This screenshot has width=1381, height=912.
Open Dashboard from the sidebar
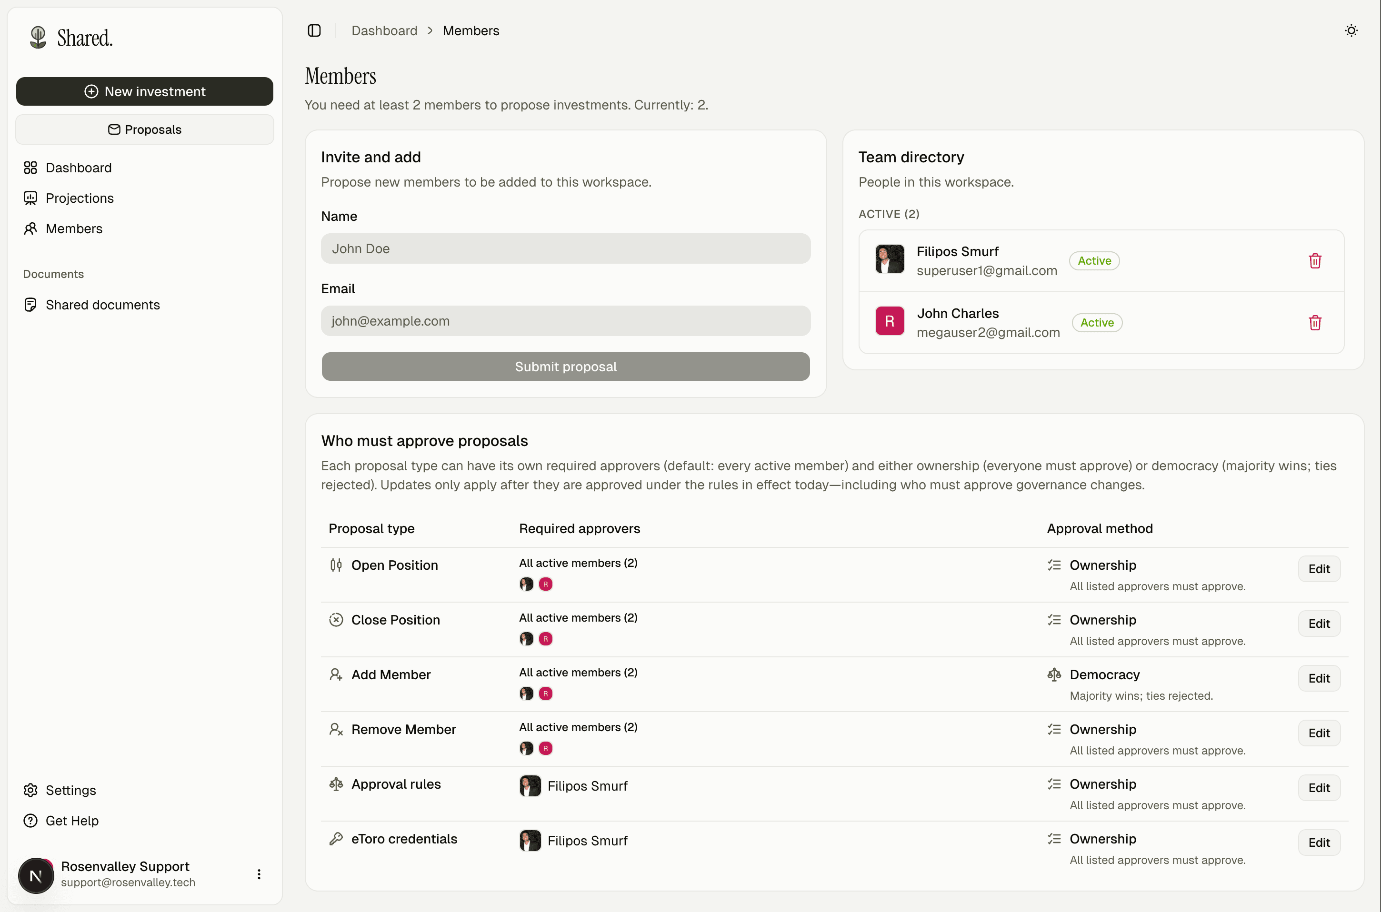79,168
